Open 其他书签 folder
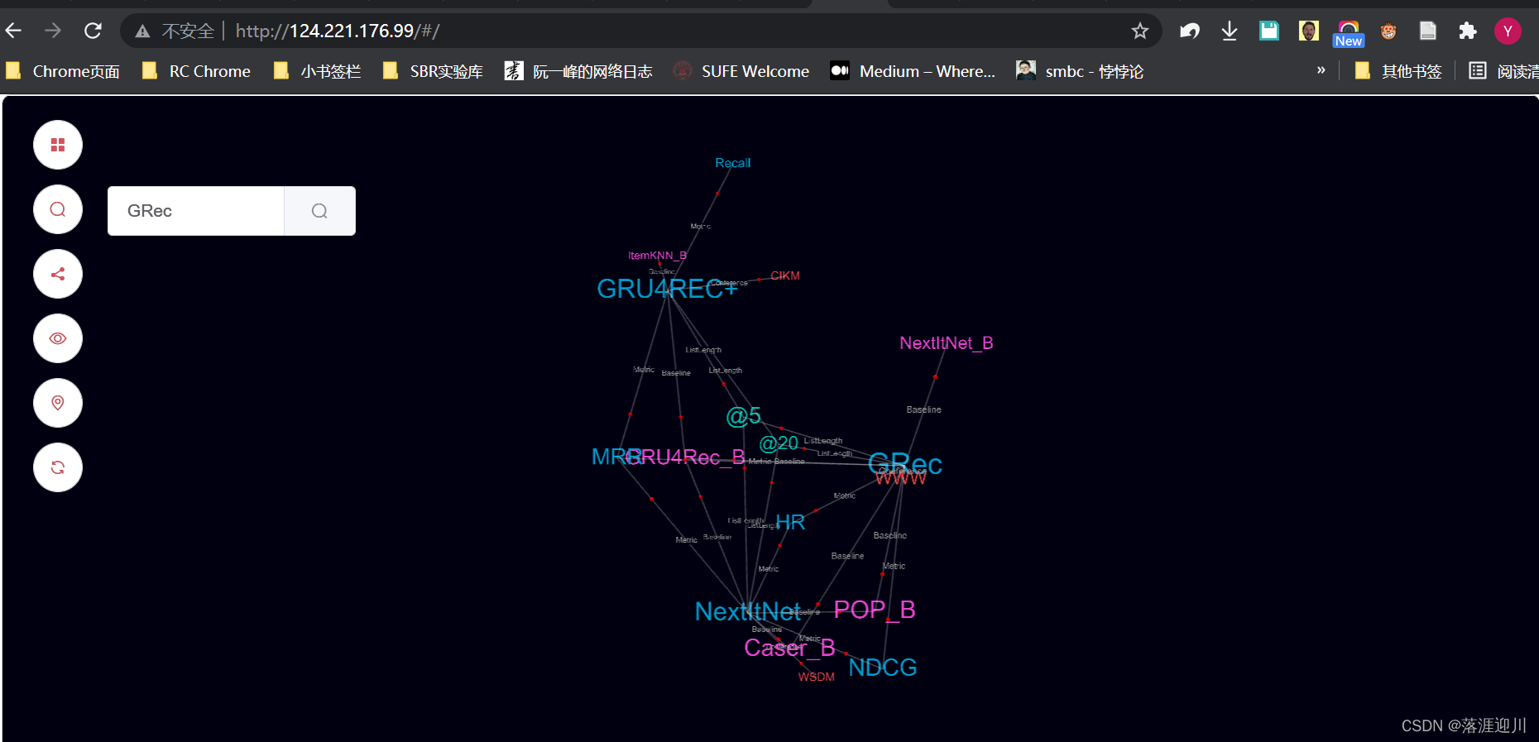 click(1399, 72)
